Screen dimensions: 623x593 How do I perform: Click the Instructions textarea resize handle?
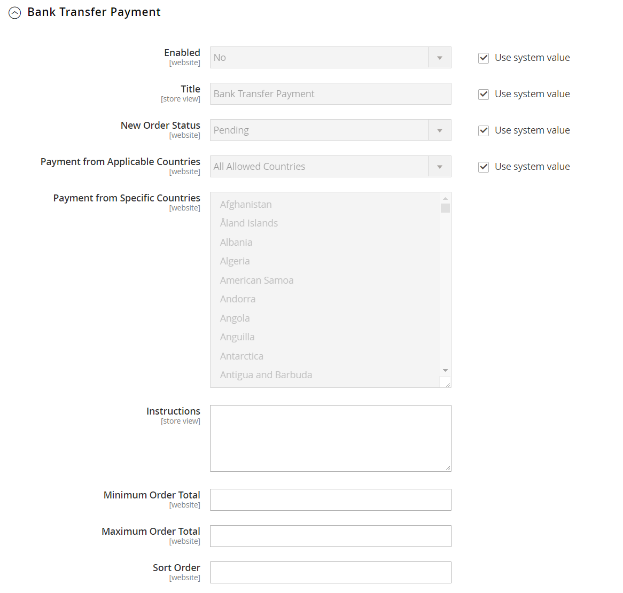click(448, 468)
